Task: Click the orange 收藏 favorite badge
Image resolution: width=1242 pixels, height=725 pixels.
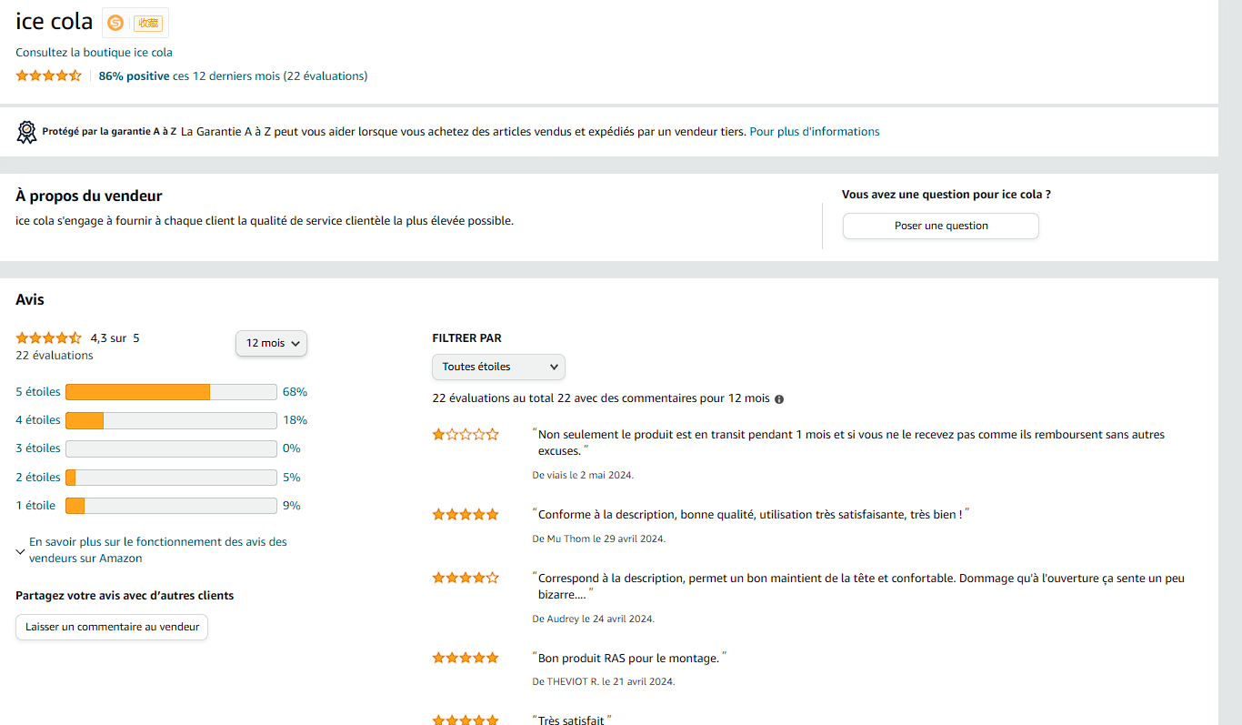Action: tap(147, 23)
